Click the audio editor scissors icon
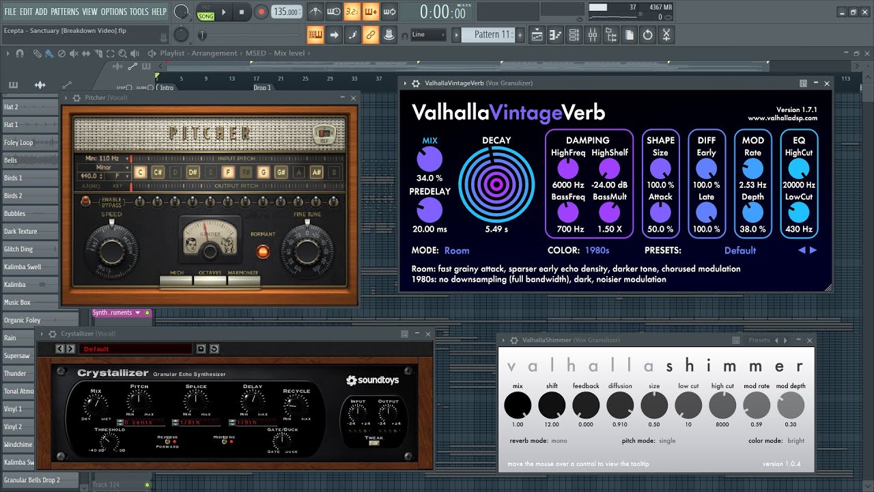 (x=666, y=34)
